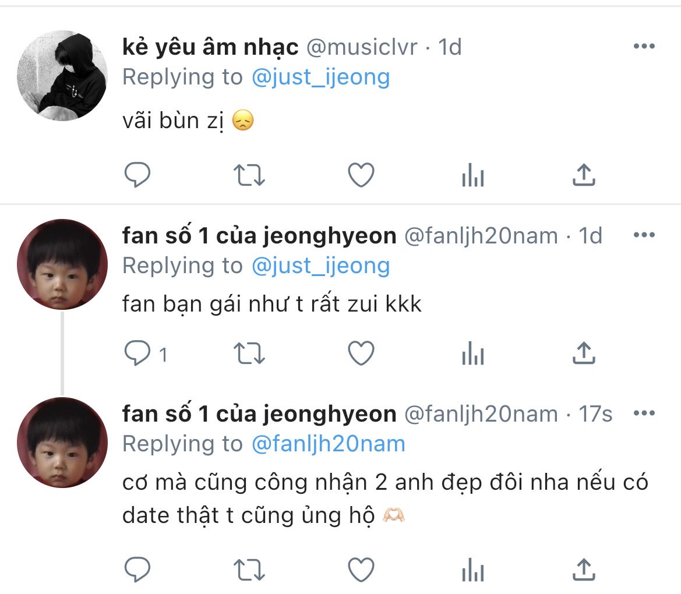Retweet the 'fan bạn gái' tweet
681x594 pixels.
[249, 353]
